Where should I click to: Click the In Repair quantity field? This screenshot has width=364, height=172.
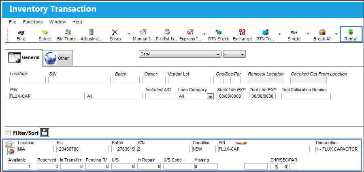(149, 166)
